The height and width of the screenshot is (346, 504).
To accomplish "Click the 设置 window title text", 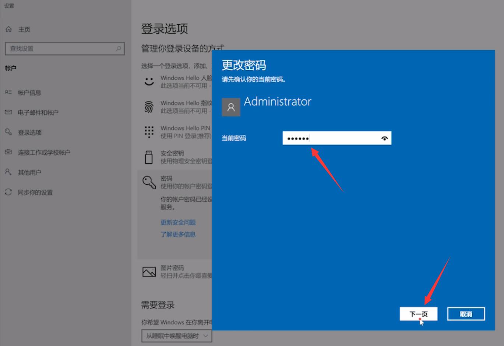I will [x=9, y=6].
